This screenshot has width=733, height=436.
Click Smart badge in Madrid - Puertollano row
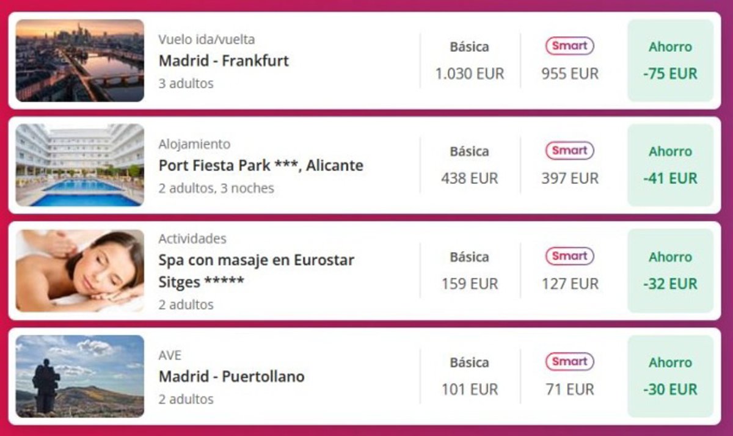[x=569, y=362]
